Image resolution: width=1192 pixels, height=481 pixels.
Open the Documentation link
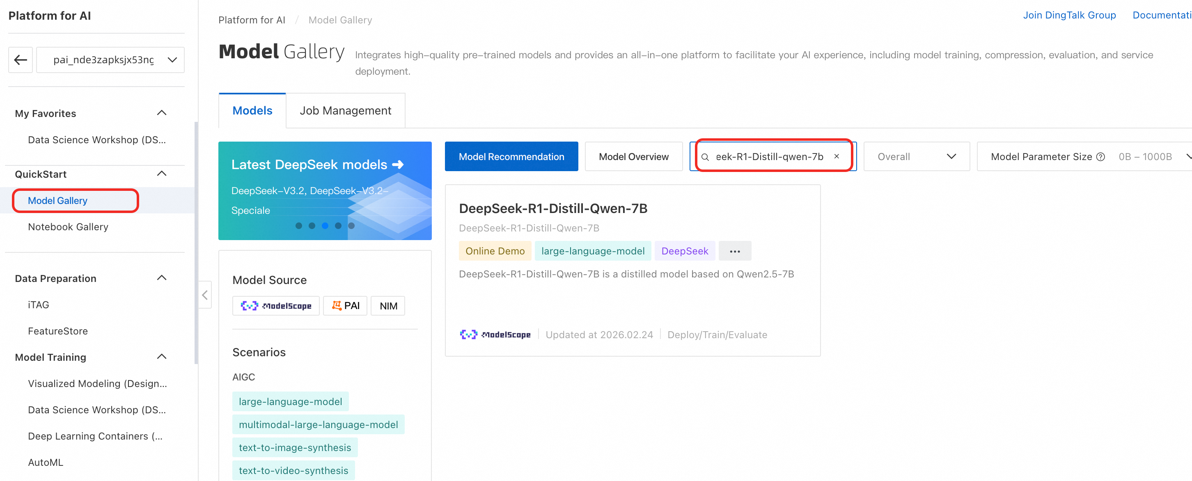[1162, 15]
